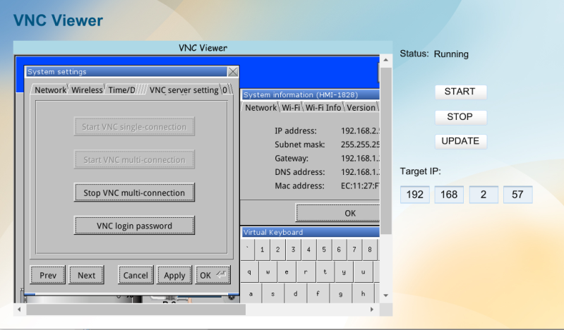Click the horizontal scrollbar thumb
The image size is (564, 330).
pos(136,310)
